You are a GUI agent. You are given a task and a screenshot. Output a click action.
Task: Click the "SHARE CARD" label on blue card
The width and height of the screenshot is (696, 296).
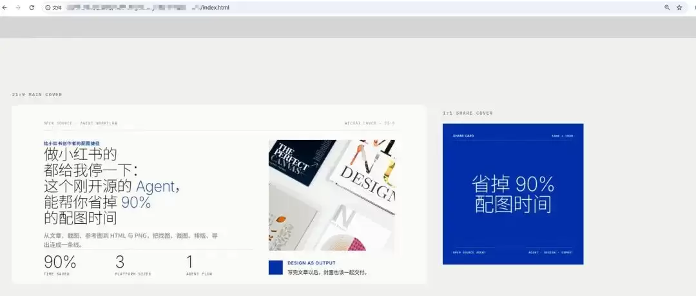pos(463,135)
